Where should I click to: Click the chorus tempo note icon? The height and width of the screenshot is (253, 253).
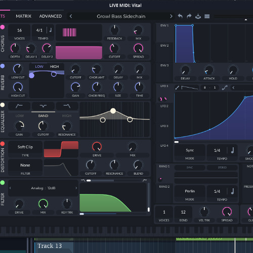point(51,30)
